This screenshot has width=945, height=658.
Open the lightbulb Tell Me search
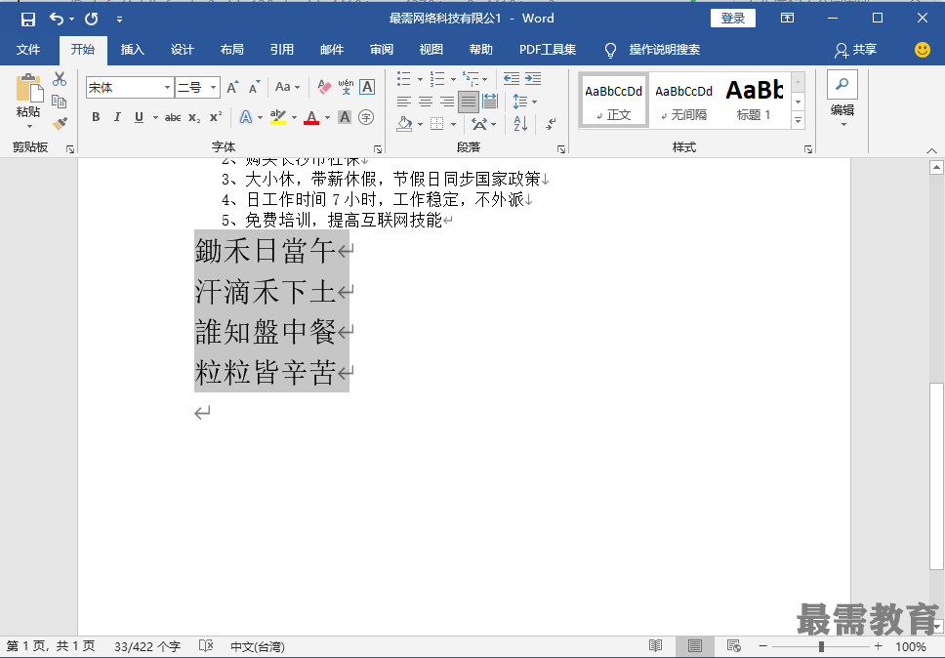coord(610,50)
